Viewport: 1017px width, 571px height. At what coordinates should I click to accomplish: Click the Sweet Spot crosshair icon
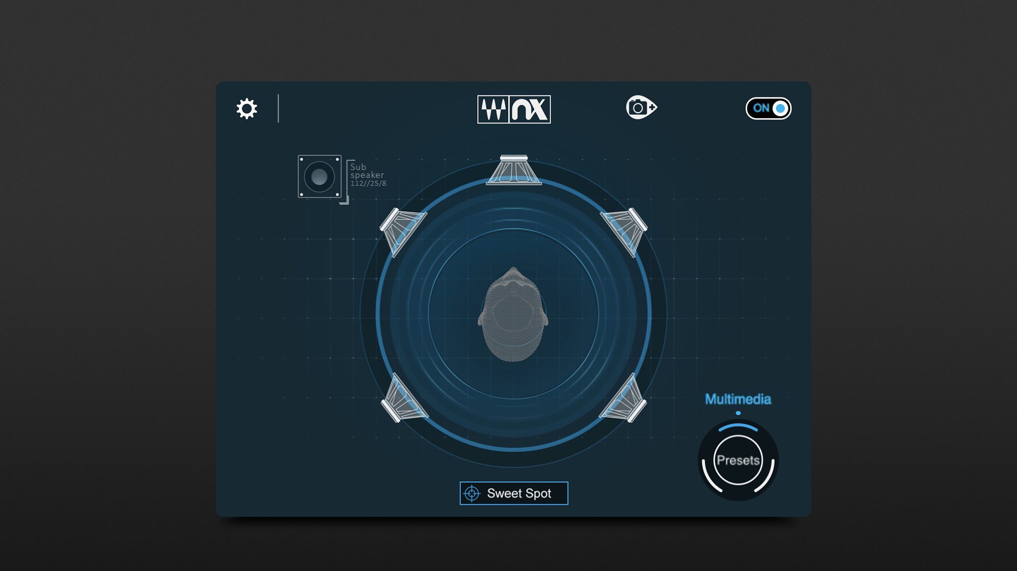pyautogui.click(x=473, y=494)
